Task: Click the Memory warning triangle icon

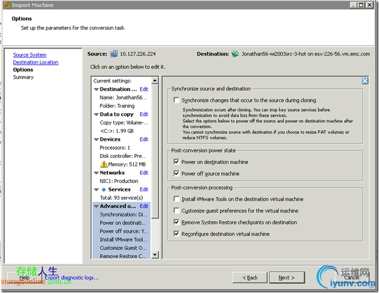Action: [104, 164]
